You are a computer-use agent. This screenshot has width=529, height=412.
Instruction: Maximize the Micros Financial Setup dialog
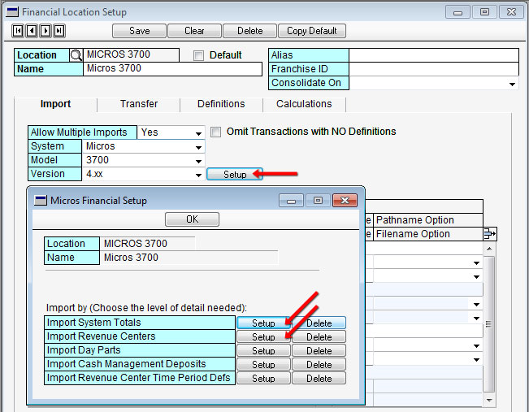[318, 201]
